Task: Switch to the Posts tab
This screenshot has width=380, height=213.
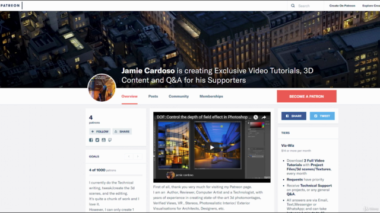Action: (153, 96)
